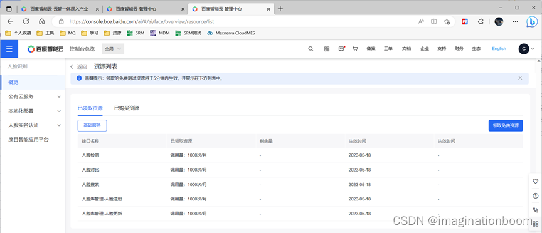Open the help question-mark floating icon
Screen dimensions: 542x233
pyautogui.click(x=536, y=195)
